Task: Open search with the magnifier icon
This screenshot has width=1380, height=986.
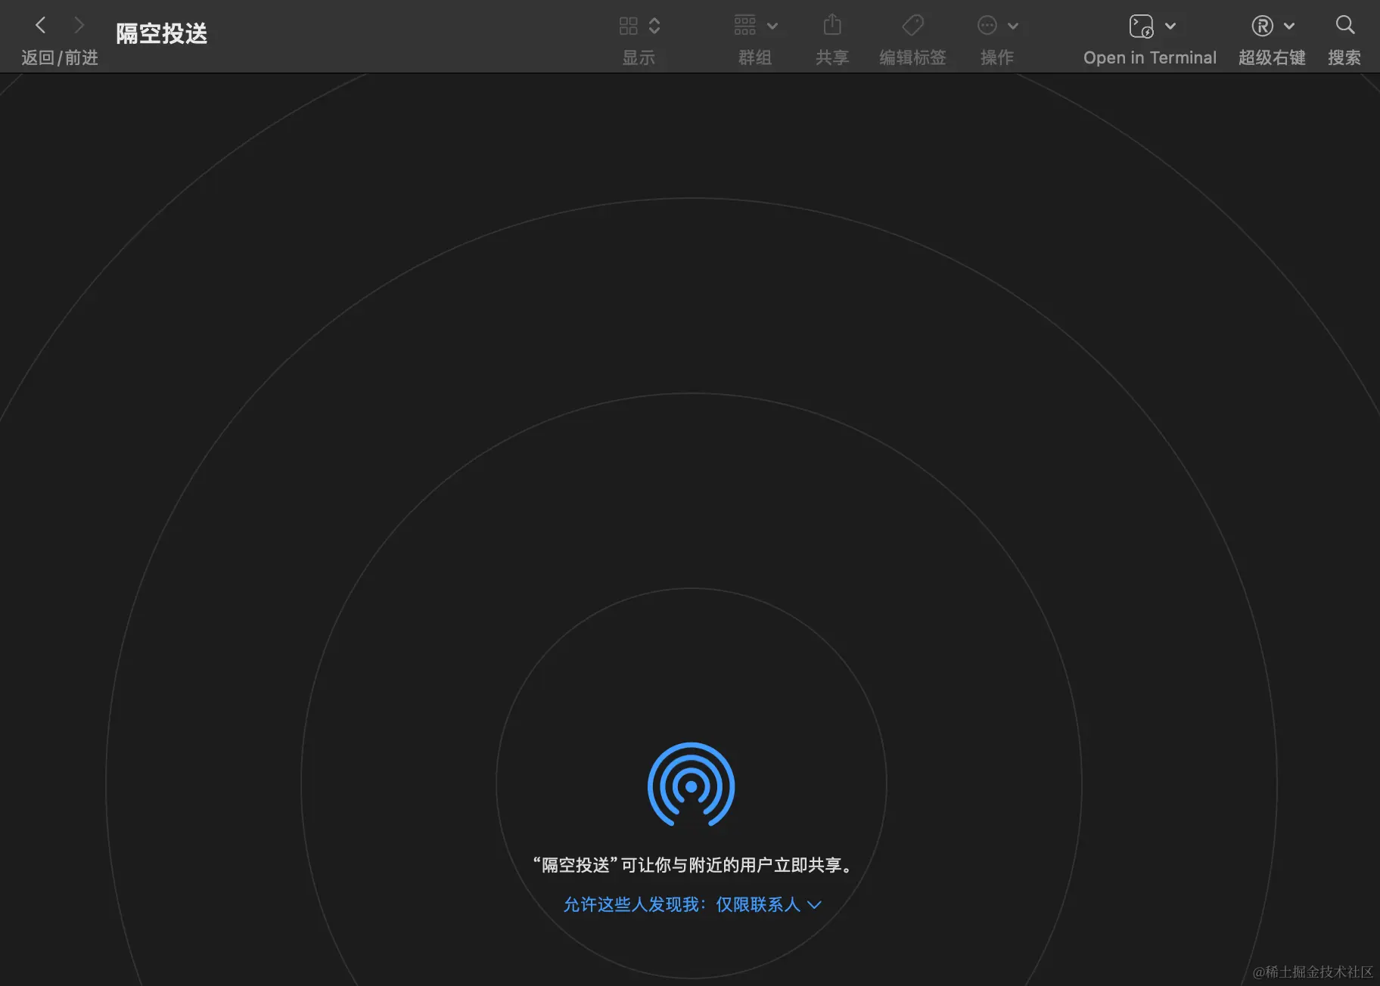Action: pos(1344,25)
